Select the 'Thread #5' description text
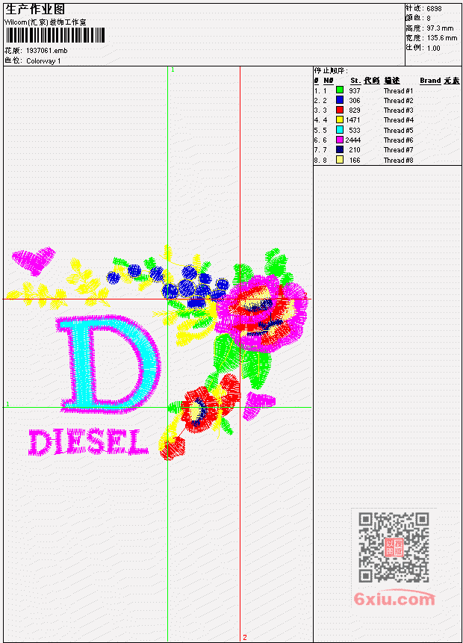 tap(398, 131)
